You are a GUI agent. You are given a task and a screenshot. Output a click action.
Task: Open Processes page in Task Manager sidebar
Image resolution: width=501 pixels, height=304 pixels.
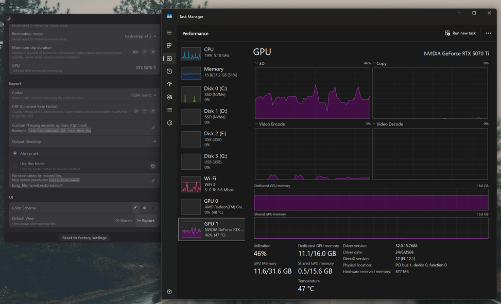point(169,45)
